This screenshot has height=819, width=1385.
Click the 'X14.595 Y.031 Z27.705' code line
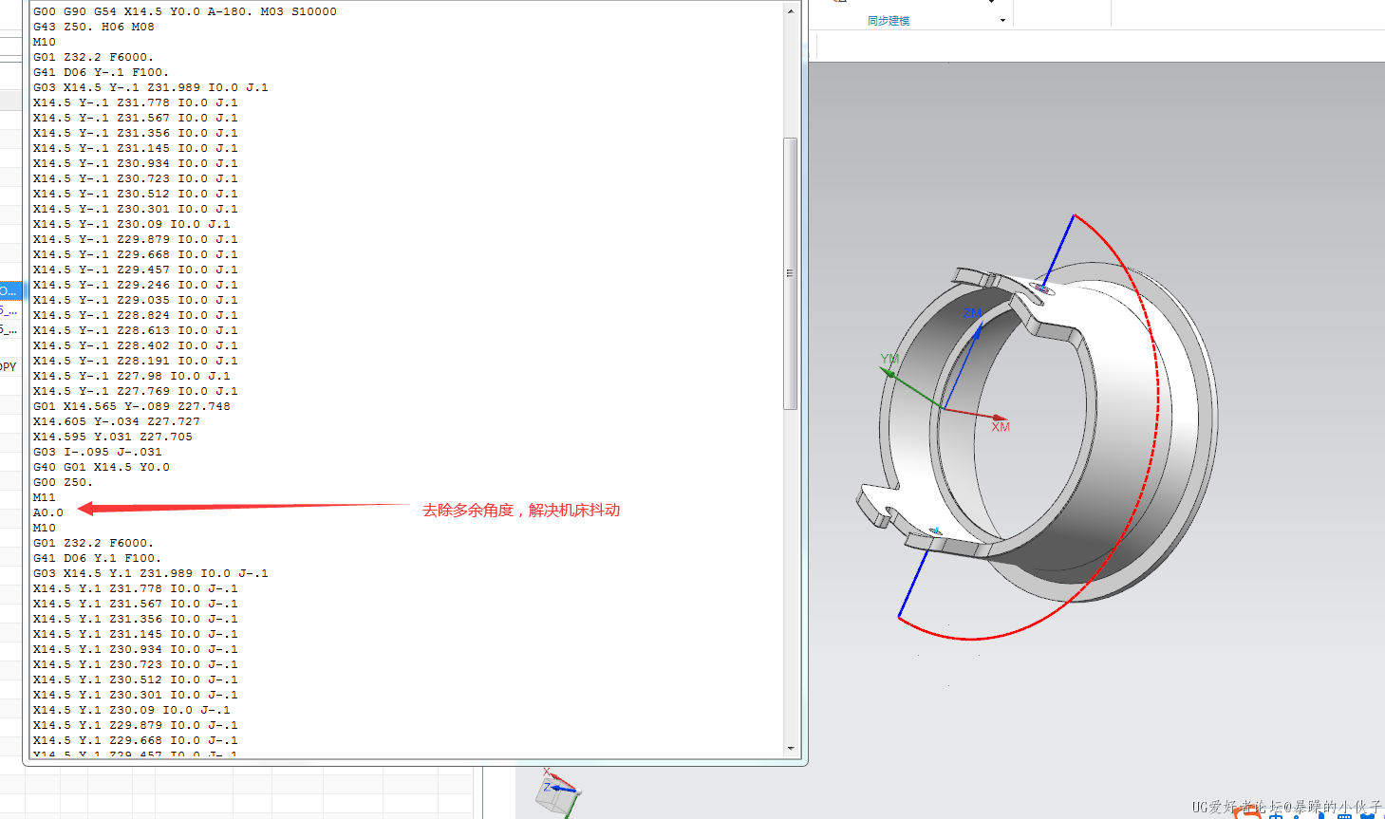pyautogui.click(x=113, y=437)
